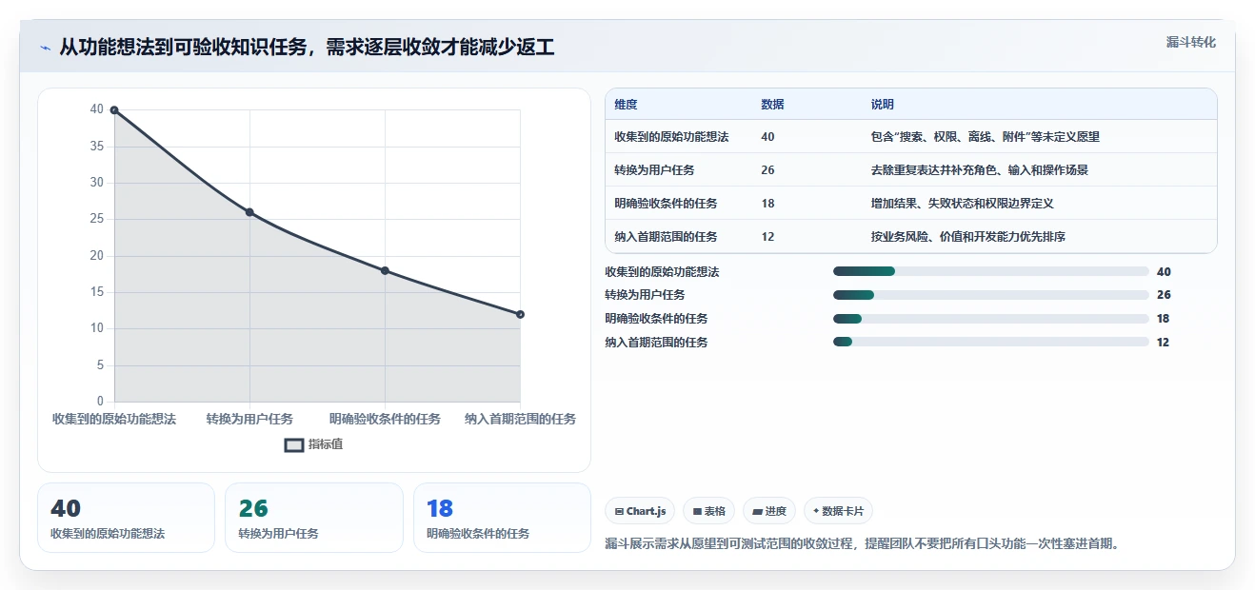Click the progress value 40 right of the bar

(x=1164, y=271)
